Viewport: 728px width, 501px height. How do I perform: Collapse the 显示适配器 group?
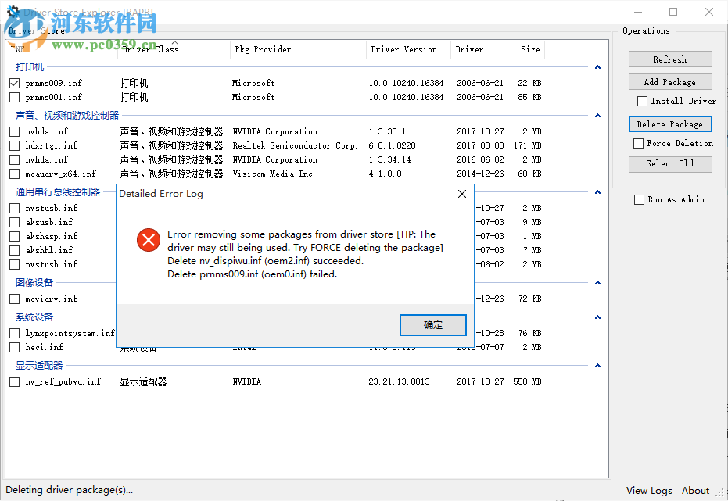pos(597,365)
